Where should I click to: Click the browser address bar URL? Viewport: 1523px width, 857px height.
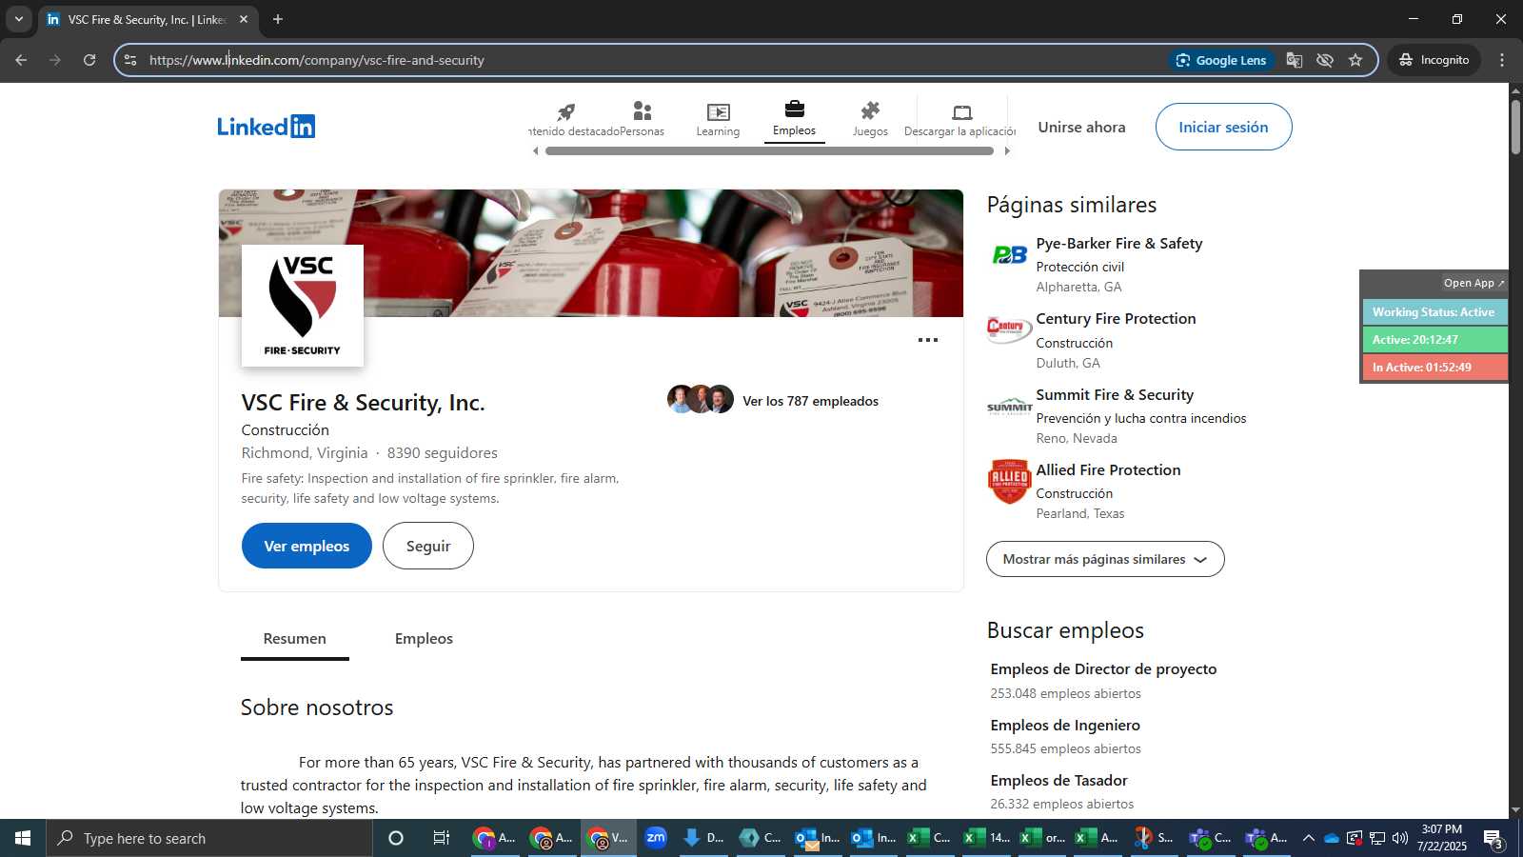click(317, 60)
